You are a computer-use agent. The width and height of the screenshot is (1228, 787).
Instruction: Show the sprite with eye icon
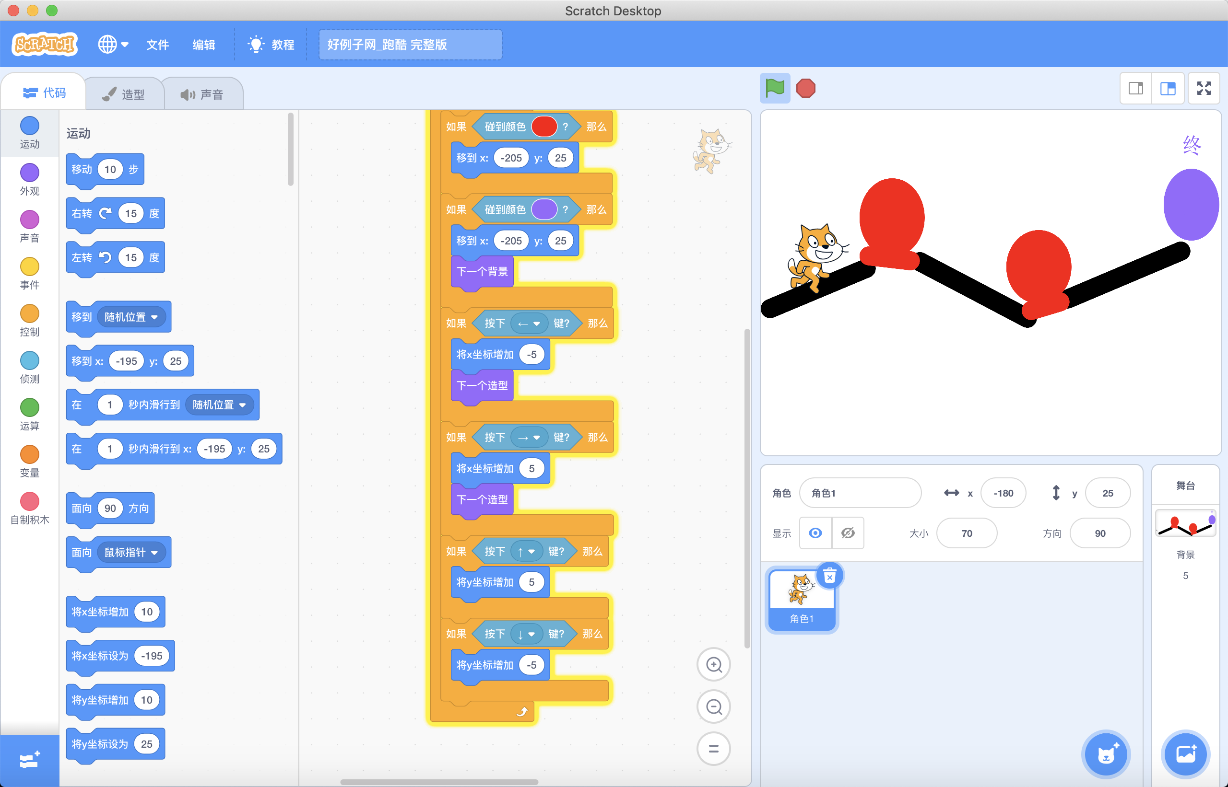pos(816,533)
